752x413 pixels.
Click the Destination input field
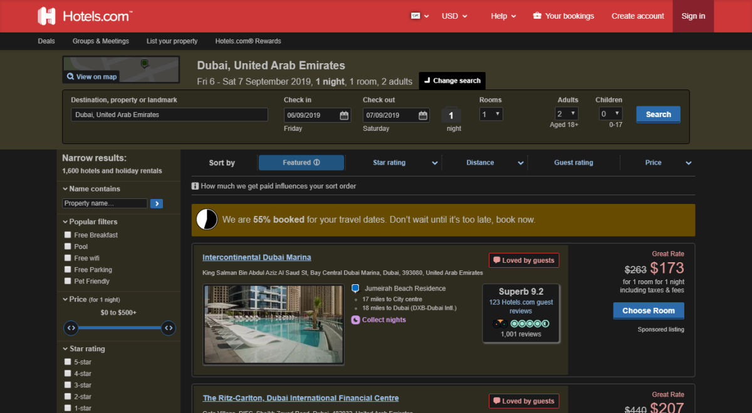click(169, 115)
